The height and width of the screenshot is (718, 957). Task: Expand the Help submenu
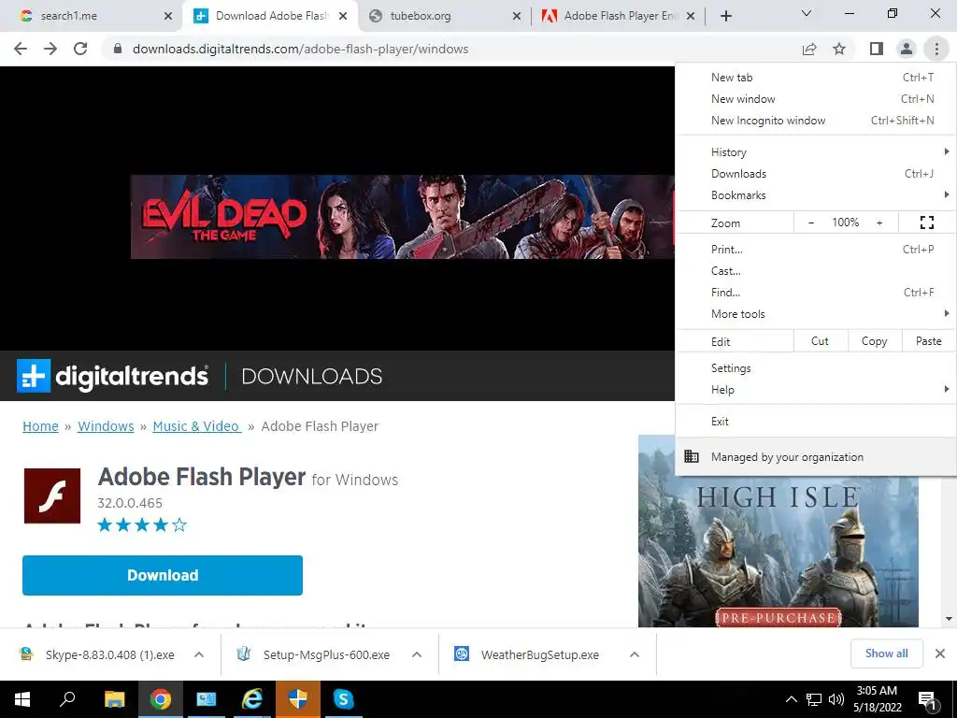click(815, 390)
